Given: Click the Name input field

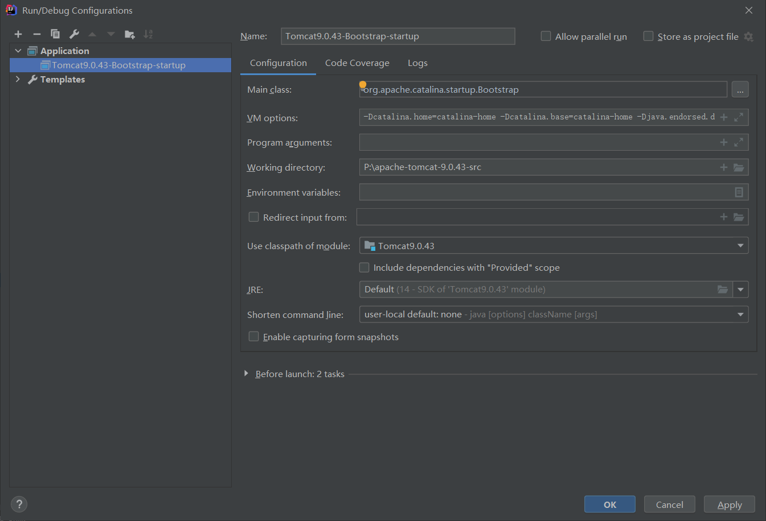Looking at the screenshot, I should tap(398, 36).
